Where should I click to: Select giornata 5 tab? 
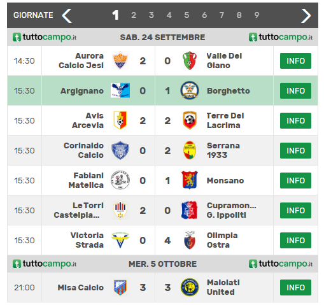187,15
